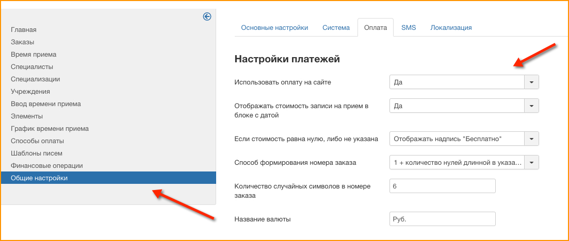Open 'График времени приема' sidebar link
The height and width of the screenshot is (241, 569).
click(x=50, y=129)
